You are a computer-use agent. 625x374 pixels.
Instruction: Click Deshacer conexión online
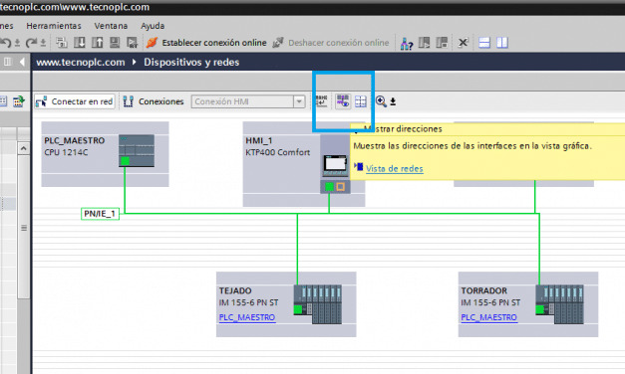point(331,43)
